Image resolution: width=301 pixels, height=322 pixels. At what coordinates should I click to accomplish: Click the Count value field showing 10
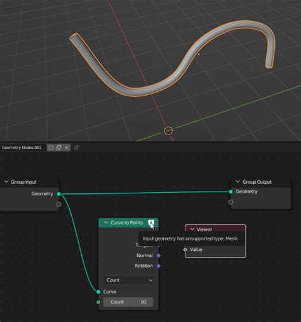click(x=128, y=302)
